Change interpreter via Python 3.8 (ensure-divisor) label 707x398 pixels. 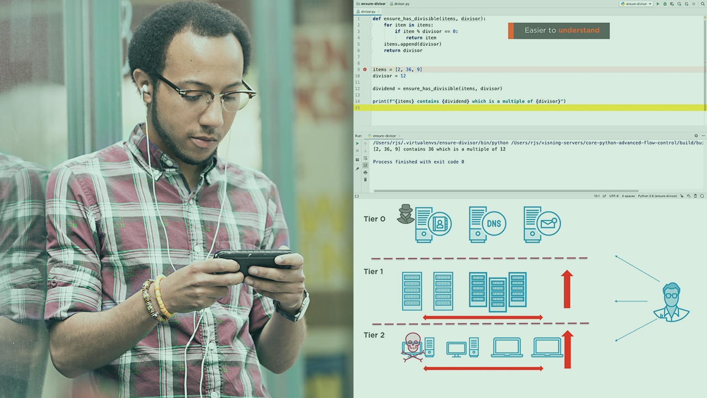(657, 196)
